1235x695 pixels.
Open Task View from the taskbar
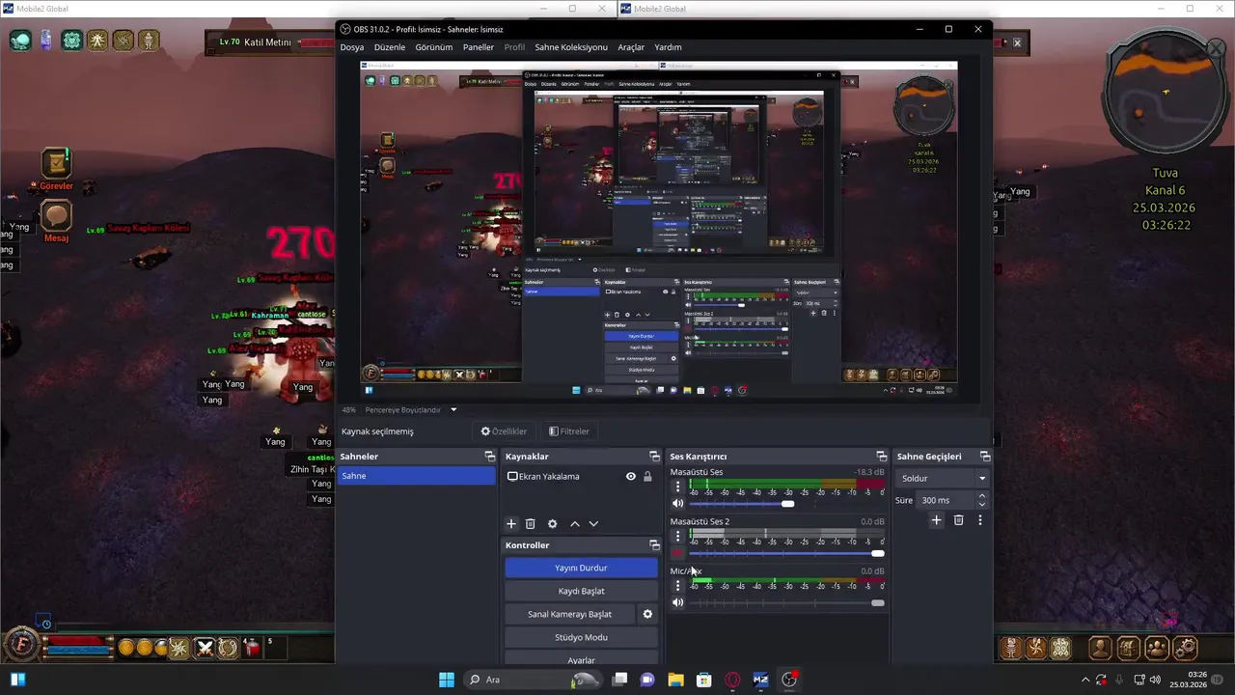point(619,680)
